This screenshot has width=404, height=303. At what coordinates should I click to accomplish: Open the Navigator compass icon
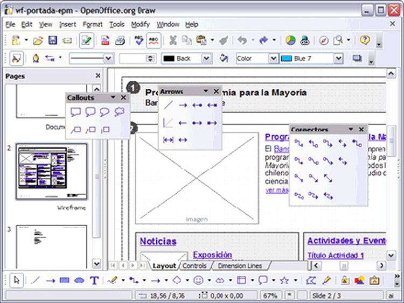point(324,40)
